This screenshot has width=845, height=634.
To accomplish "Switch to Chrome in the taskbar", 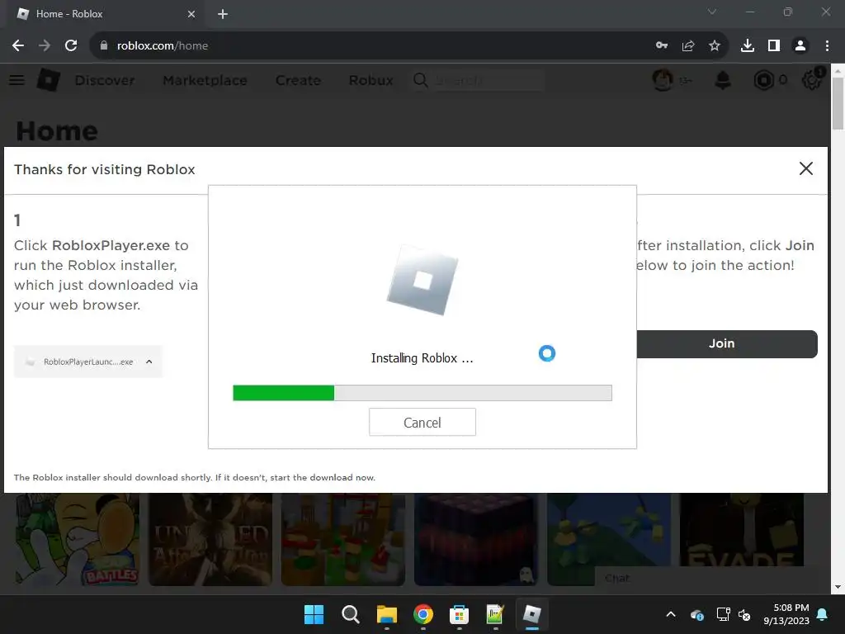I will pyautogui.click(x=423, y=614).
